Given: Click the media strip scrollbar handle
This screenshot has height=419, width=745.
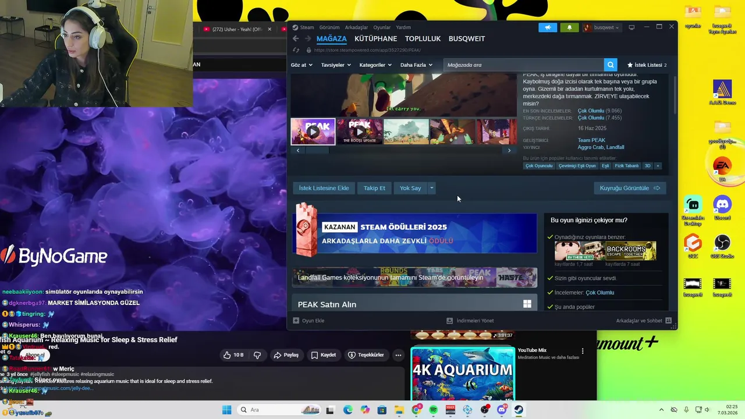Looking at the screenshot, I should click(318, 150).
